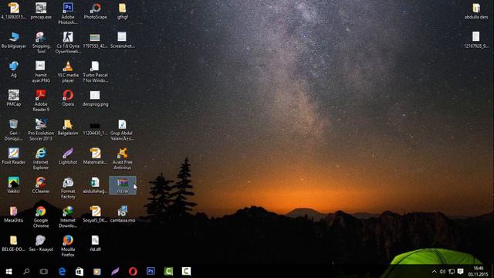Select camtasia.msi installer file
The width and height of the screenshot is (494, 278).
[122, 215]
